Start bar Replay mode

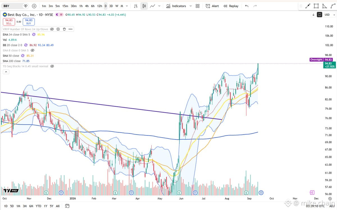coord(231,6)
